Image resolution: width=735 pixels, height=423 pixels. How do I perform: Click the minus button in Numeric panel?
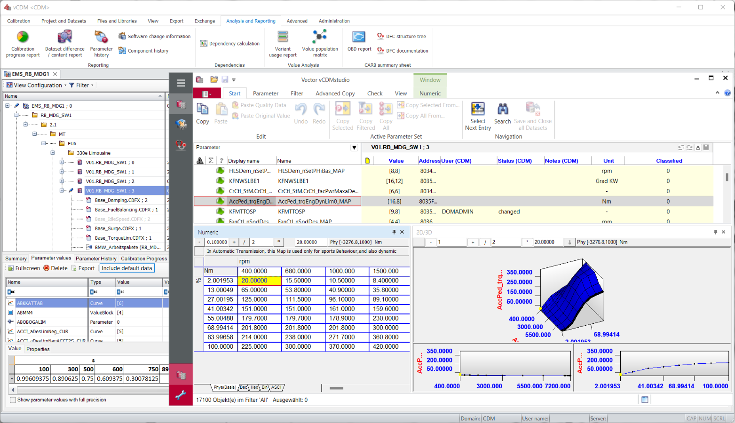point(200,242)
